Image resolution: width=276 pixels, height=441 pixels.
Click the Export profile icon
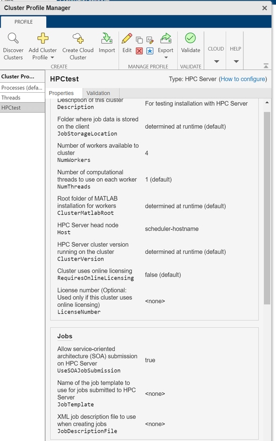pyautogui.click(x=166, y=38)
